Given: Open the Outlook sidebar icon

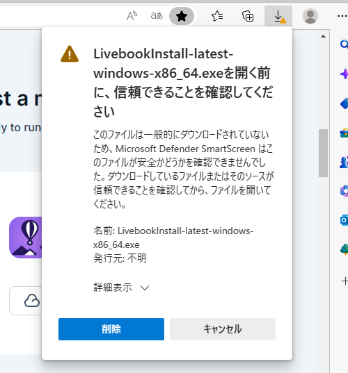Looking at the screenshot, I should point(345,220).
